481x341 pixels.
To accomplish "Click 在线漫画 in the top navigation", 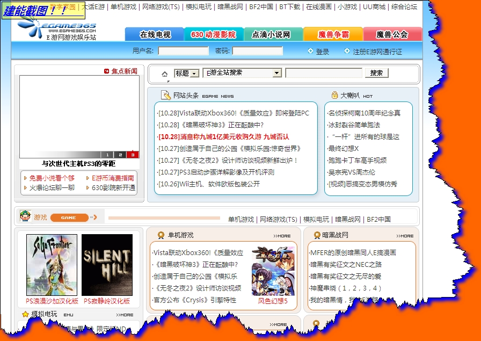I will [319, 7].
